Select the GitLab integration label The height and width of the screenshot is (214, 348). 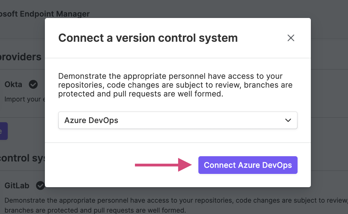(x=17, y=185)
